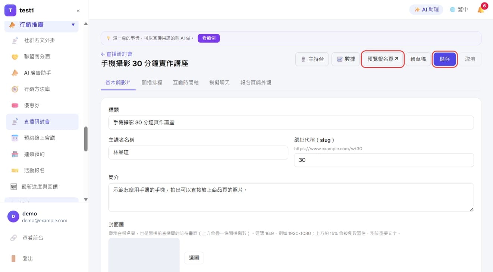493x272 pixels.
Task: Click the 儲存 save button
Action: coord(445,59)
